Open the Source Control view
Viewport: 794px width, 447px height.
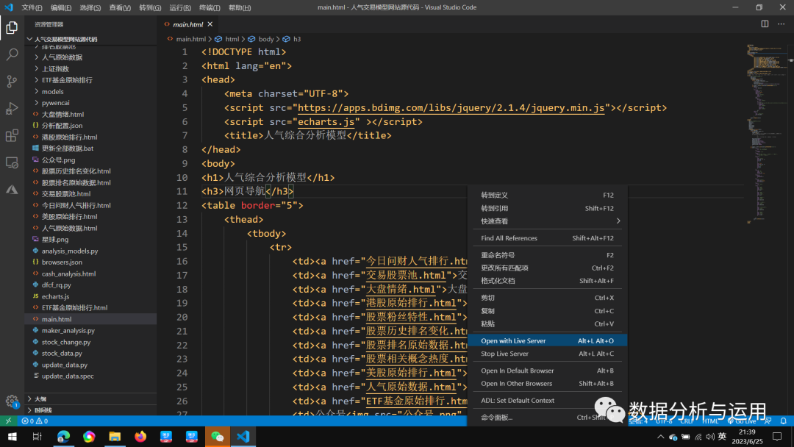pyautogui.click(x=12, y=81)
